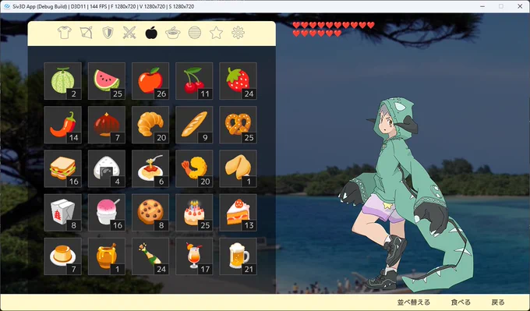Pick the sandwich item slot

[63, 168]
